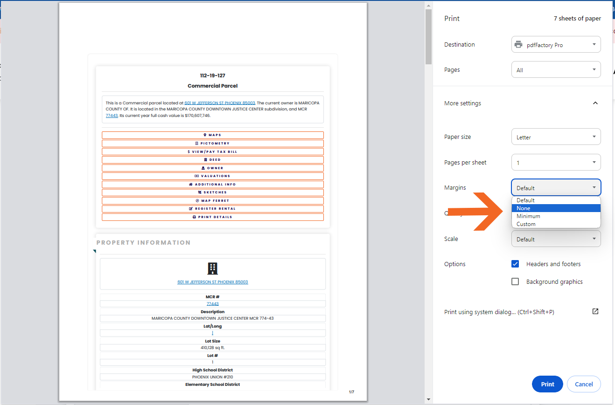Select Default in the Margins list

point(556,200)
